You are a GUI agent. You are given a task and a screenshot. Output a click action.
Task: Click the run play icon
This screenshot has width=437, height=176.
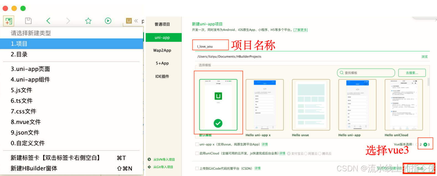(x=108, y=21)
